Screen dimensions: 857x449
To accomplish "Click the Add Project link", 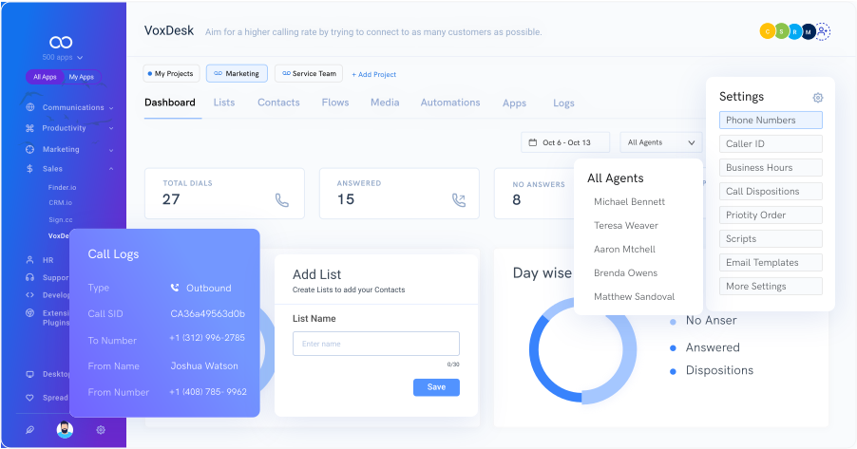I will tap(373, 74).
